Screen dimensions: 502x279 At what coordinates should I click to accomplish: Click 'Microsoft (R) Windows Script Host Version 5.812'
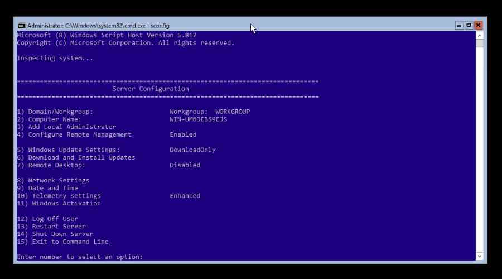coord(107,35)
